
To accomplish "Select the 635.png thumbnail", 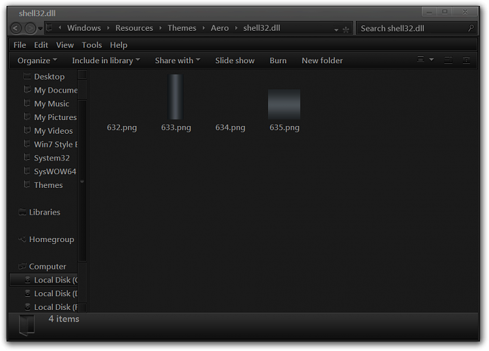I will click(x=284, y=104).
